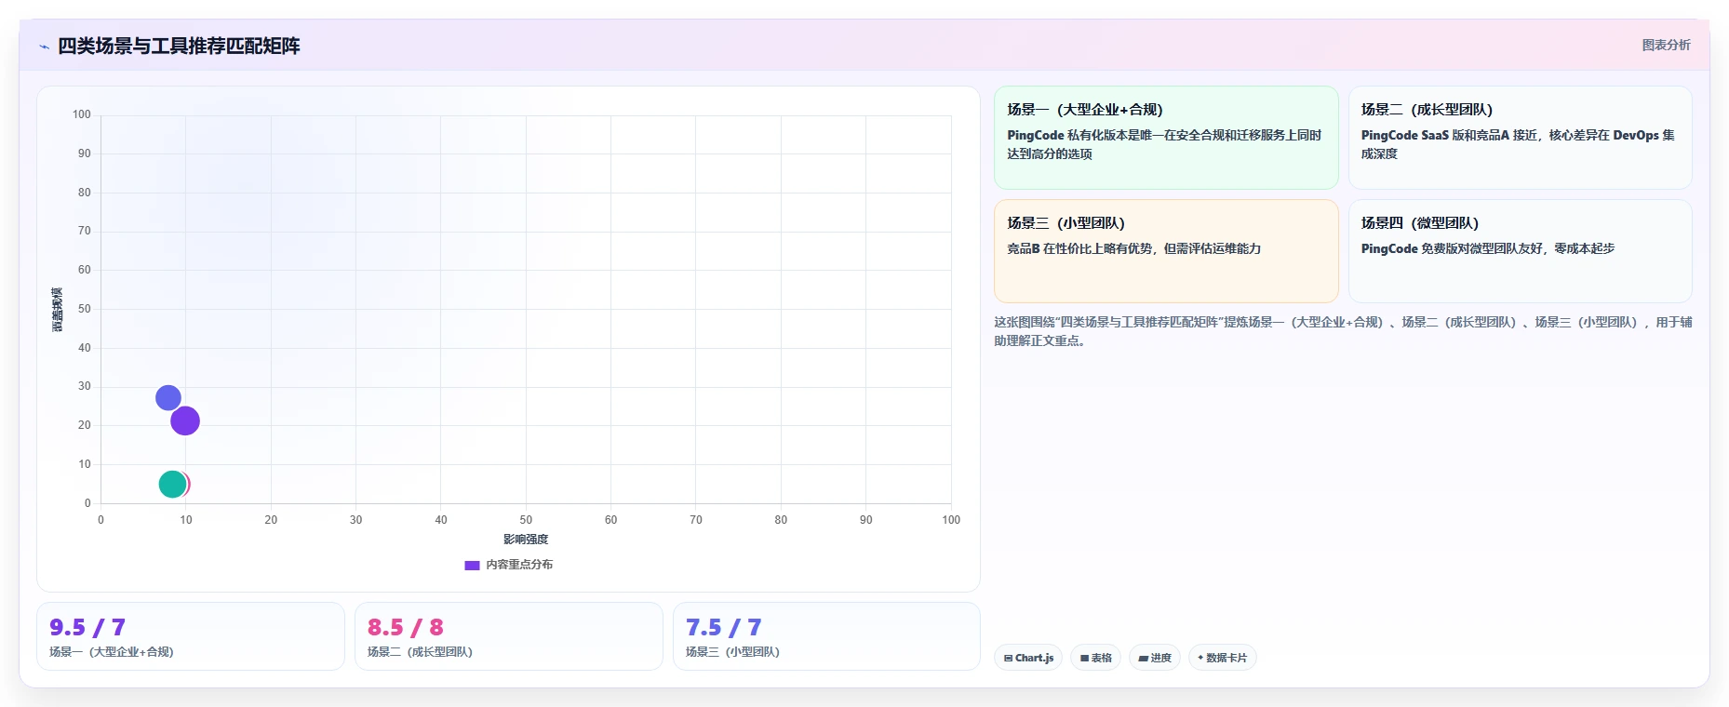Viewport: 1729px width, 707px height.
Task: Click the summary paragraph starting 这张图围绕
Action: point(1343,331)
